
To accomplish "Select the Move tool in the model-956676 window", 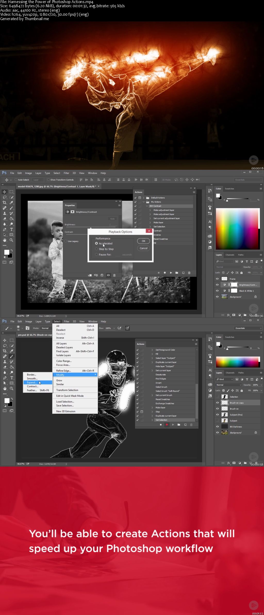I will pos(5,192).
